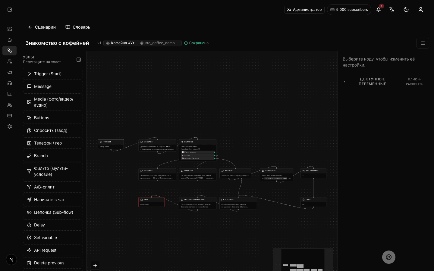Choose Телефон / гео node
The height and width of the screenshot is (271, 434).
(53, 143)
